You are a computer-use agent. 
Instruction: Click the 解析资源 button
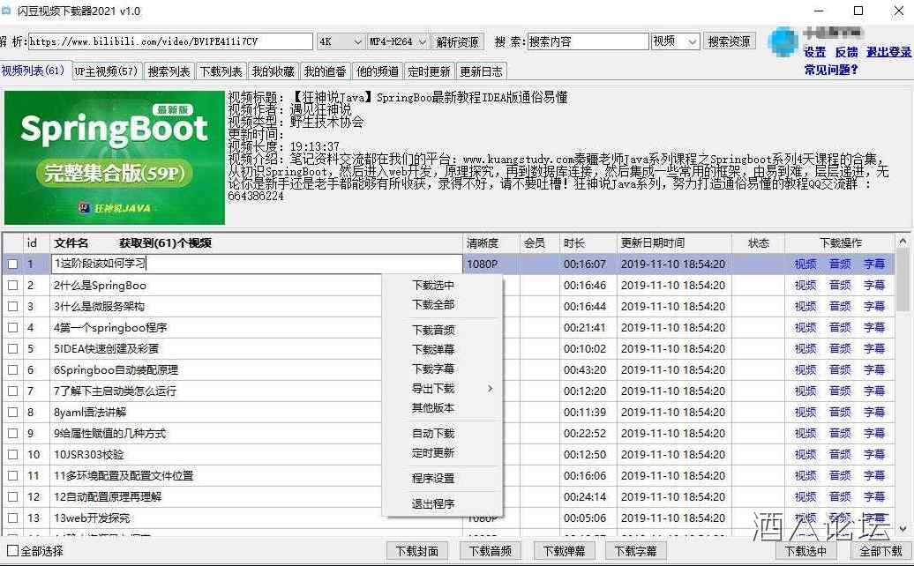(x=458, y=41)
